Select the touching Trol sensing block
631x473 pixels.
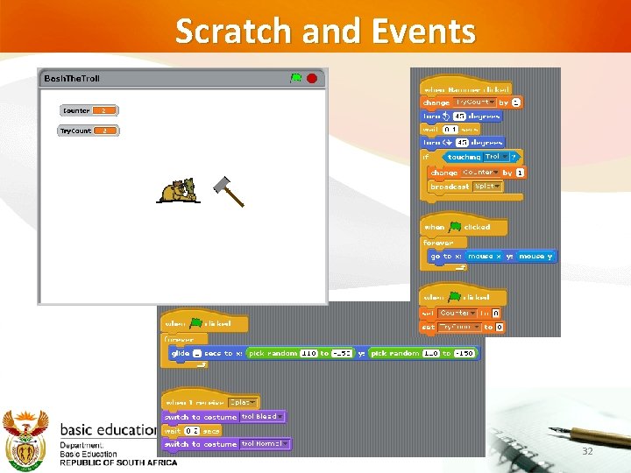coord(482,157)
